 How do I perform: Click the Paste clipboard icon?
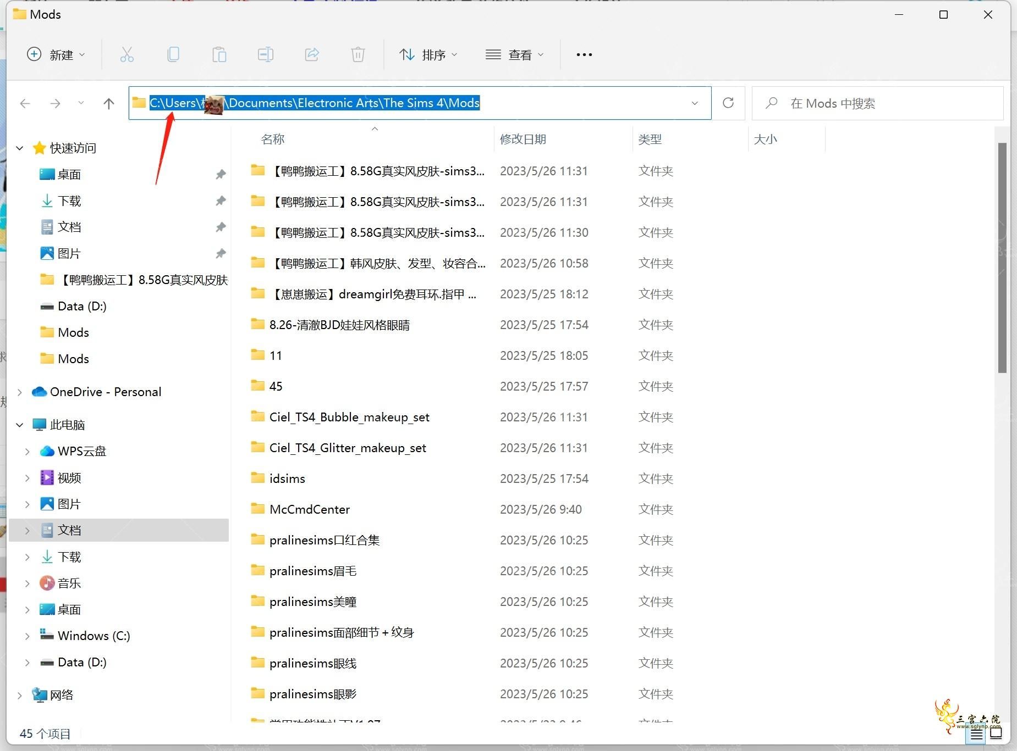pyautogui.click(x=219, y=54)
